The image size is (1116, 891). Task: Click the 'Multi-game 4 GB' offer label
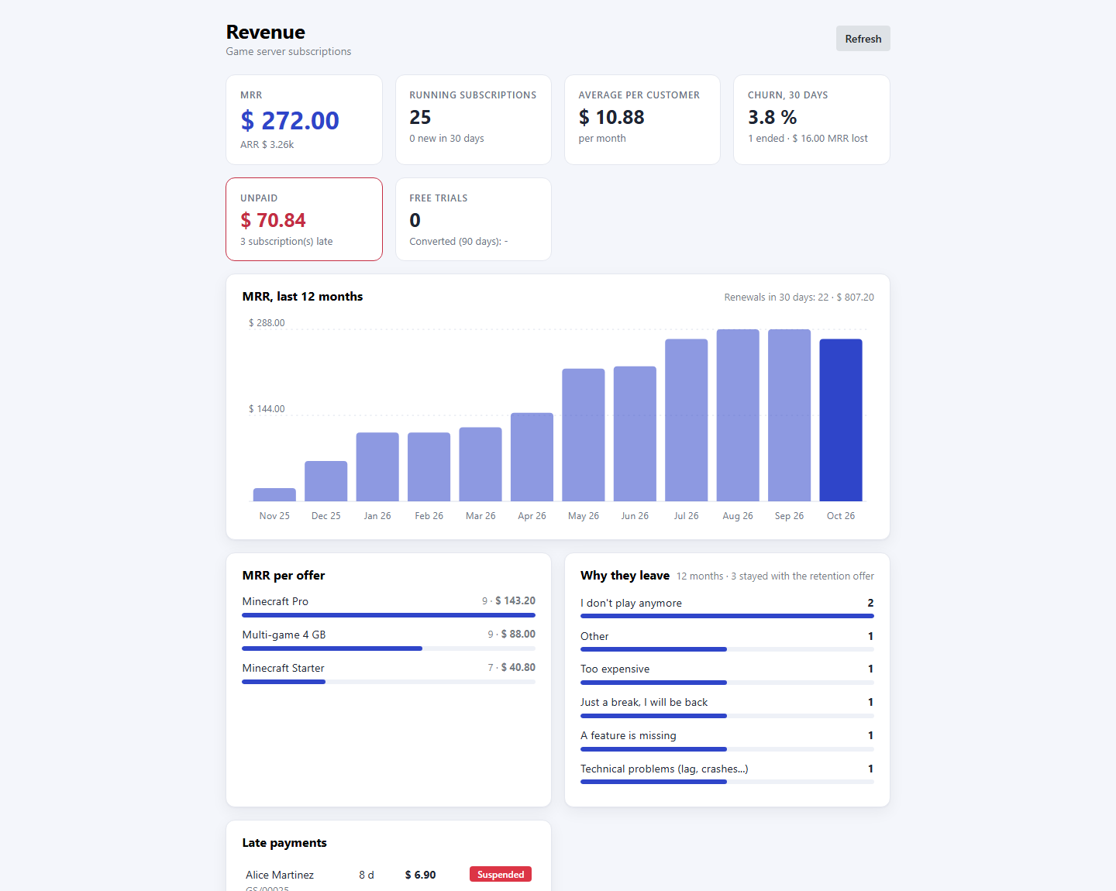284,635
